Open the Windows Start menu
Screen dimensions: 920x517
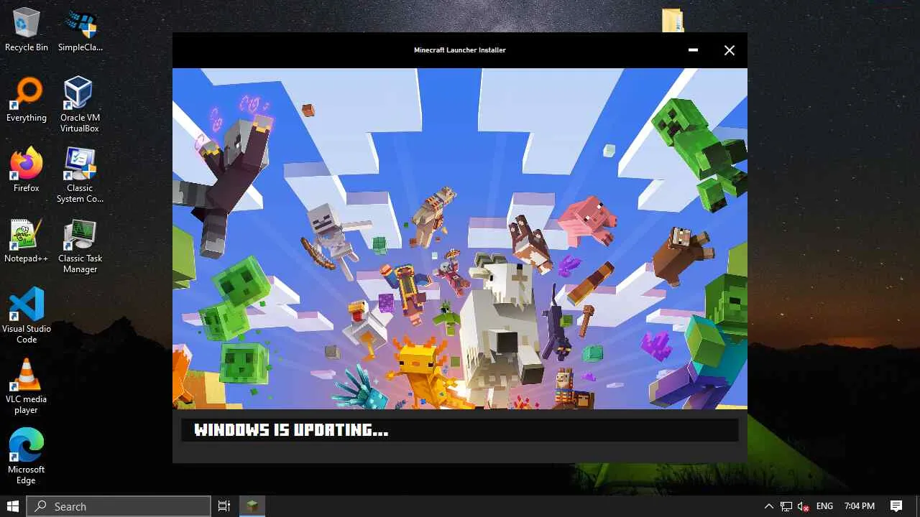click(x=13, y=506)
